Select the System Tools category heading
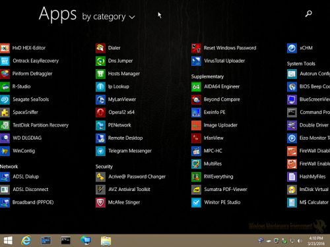Image resolution: width=330 pixels, height=247 pixels. [301, 64]
